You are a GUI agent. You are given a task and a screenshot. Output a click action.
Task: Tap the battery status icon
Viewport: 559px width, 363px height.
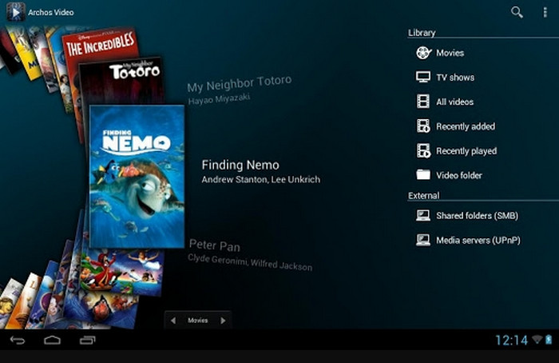tap(549, 340)
